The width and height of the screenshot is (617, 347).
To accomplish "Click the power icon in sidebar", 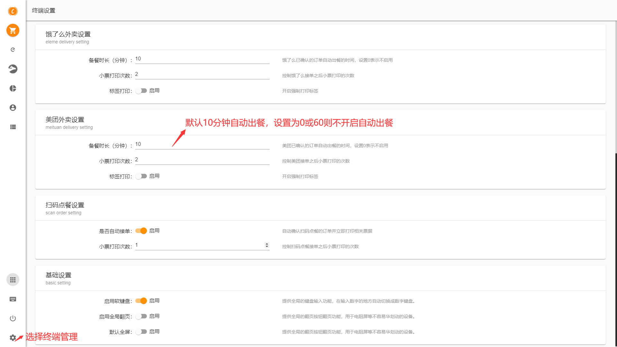I will tap(13, 318).
